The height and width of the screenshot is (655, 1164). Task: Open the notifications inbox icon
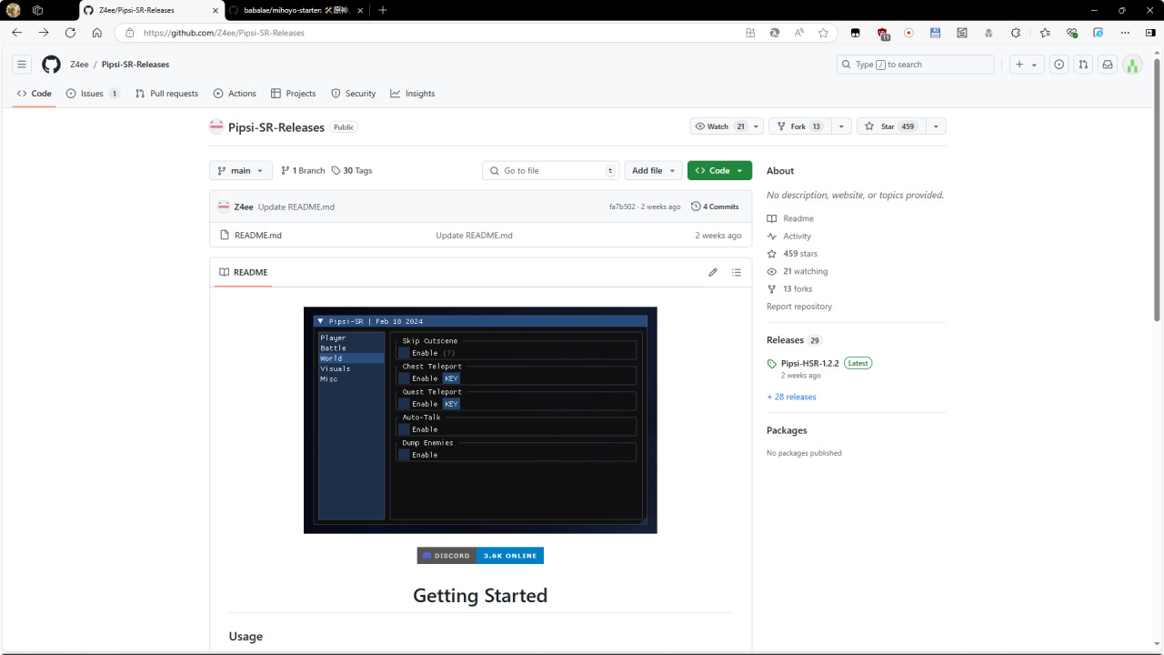(x=1108, y=65)
